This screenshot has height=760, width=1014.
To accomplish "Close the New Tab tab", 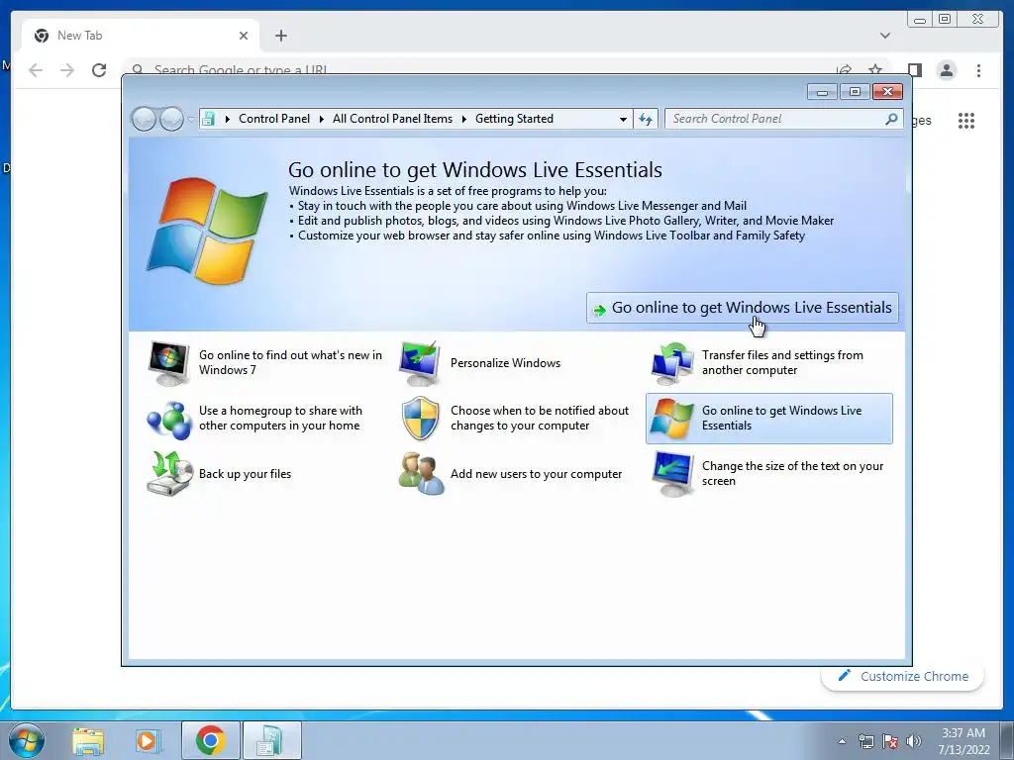I will pyautogui.click(x=244, y=36).
